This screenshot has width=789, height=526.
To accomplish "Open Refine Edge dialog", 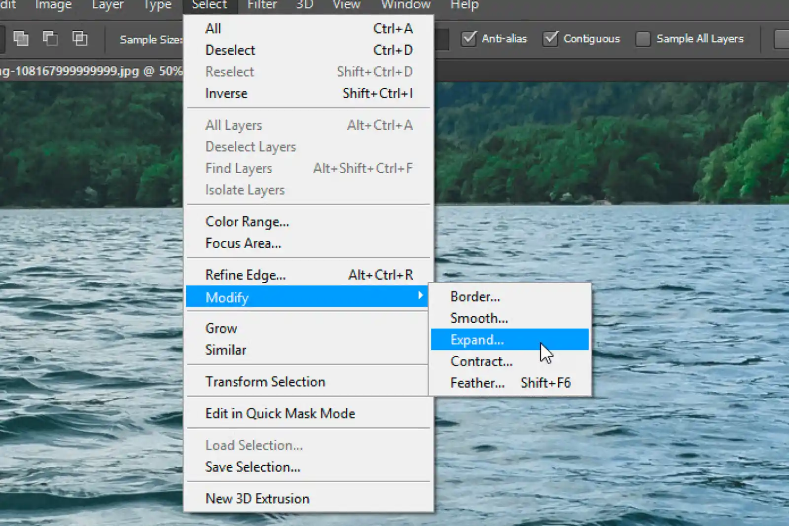I will click(x=309, y=275).
